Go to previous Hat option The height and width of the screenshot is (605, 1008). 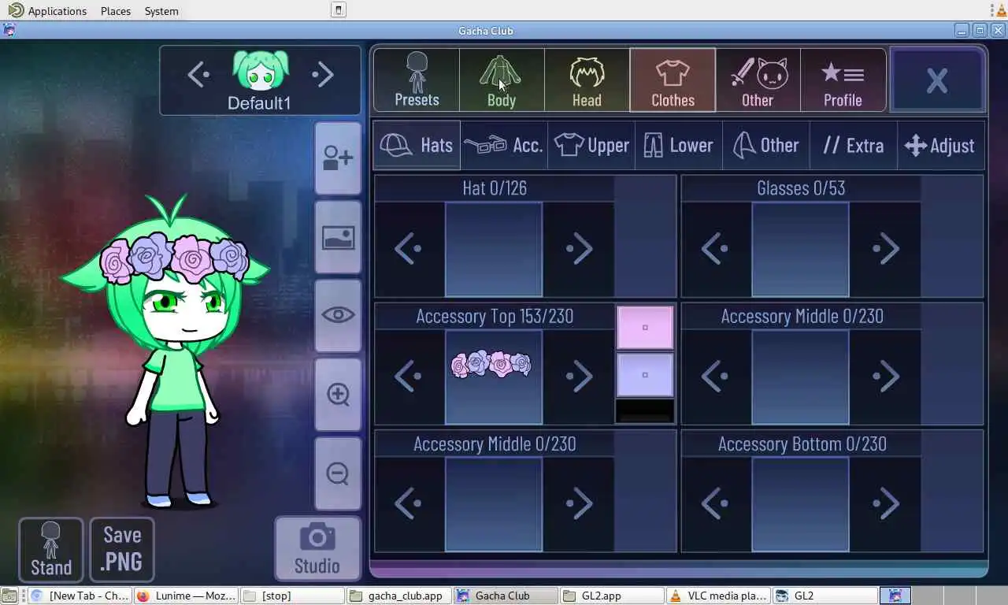[x=409, y=249]
